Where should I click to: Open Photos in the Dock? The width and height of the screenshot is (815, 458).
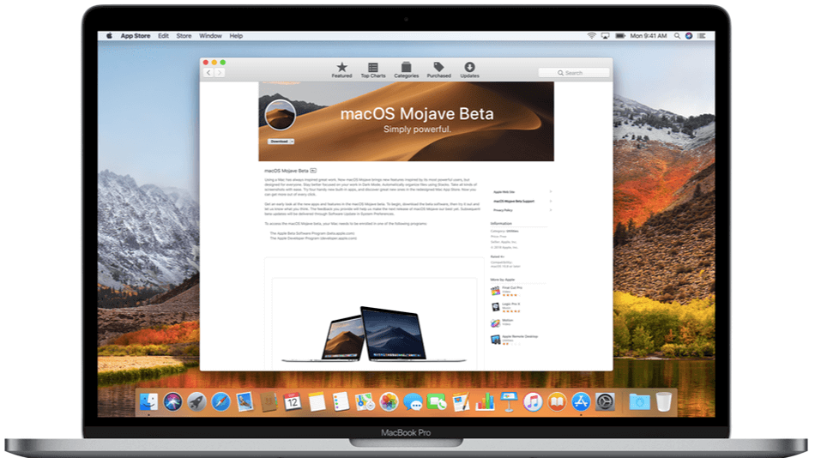tap(389, 402)
